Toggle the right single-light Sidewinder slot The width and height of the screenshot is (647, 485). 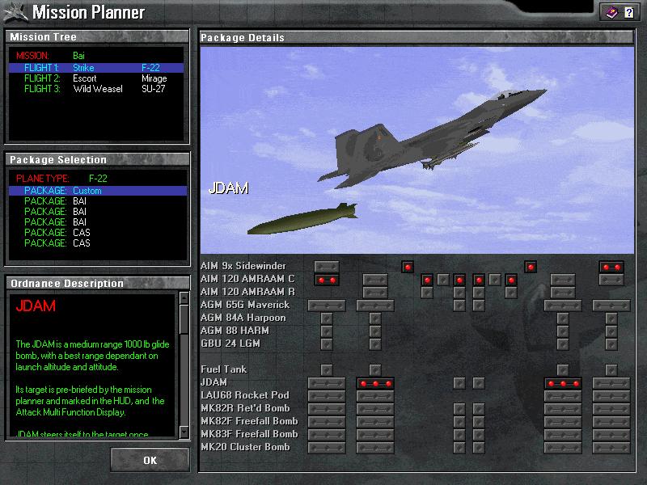[x=531, y=267]
